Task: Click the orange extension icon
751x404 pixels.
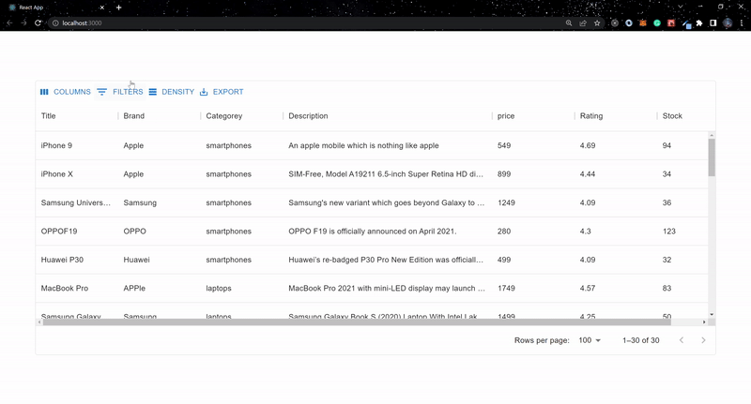Action: click(643, 22)
